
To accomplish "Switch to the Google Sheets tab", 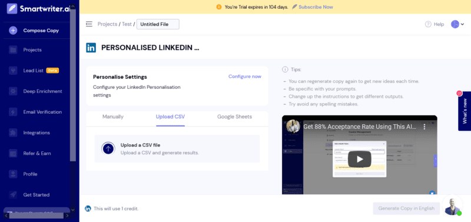I will point(234,117).
